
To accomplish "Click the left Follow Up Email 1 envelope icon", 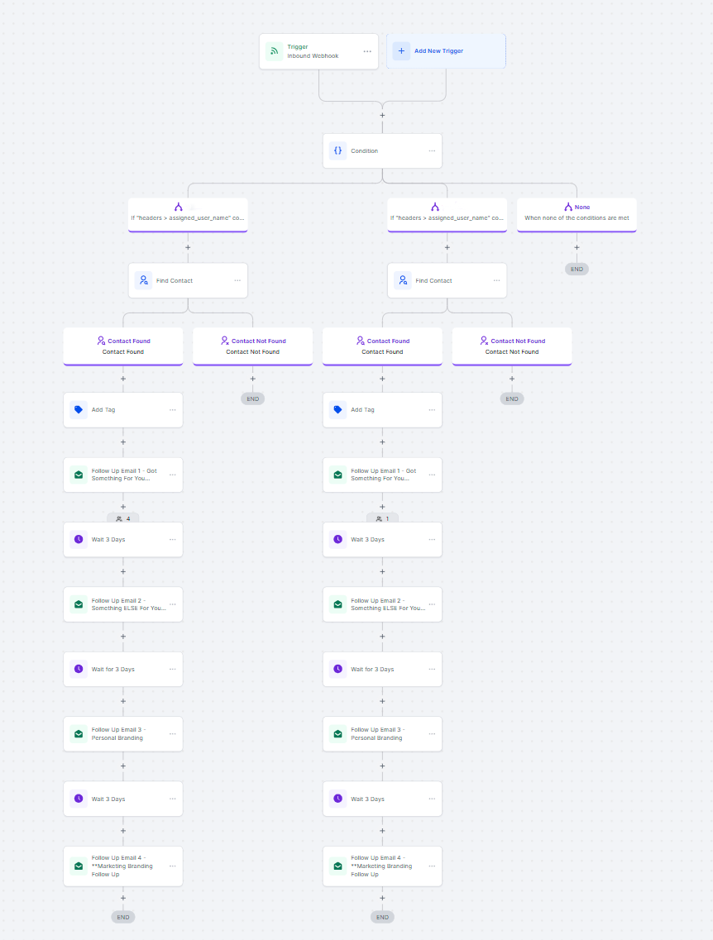I will click(x=79, y=475).
